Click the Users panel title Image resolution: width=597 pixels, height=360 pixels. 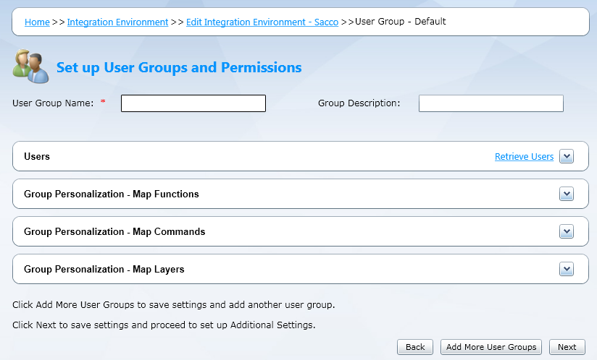[x=37, y=156]
